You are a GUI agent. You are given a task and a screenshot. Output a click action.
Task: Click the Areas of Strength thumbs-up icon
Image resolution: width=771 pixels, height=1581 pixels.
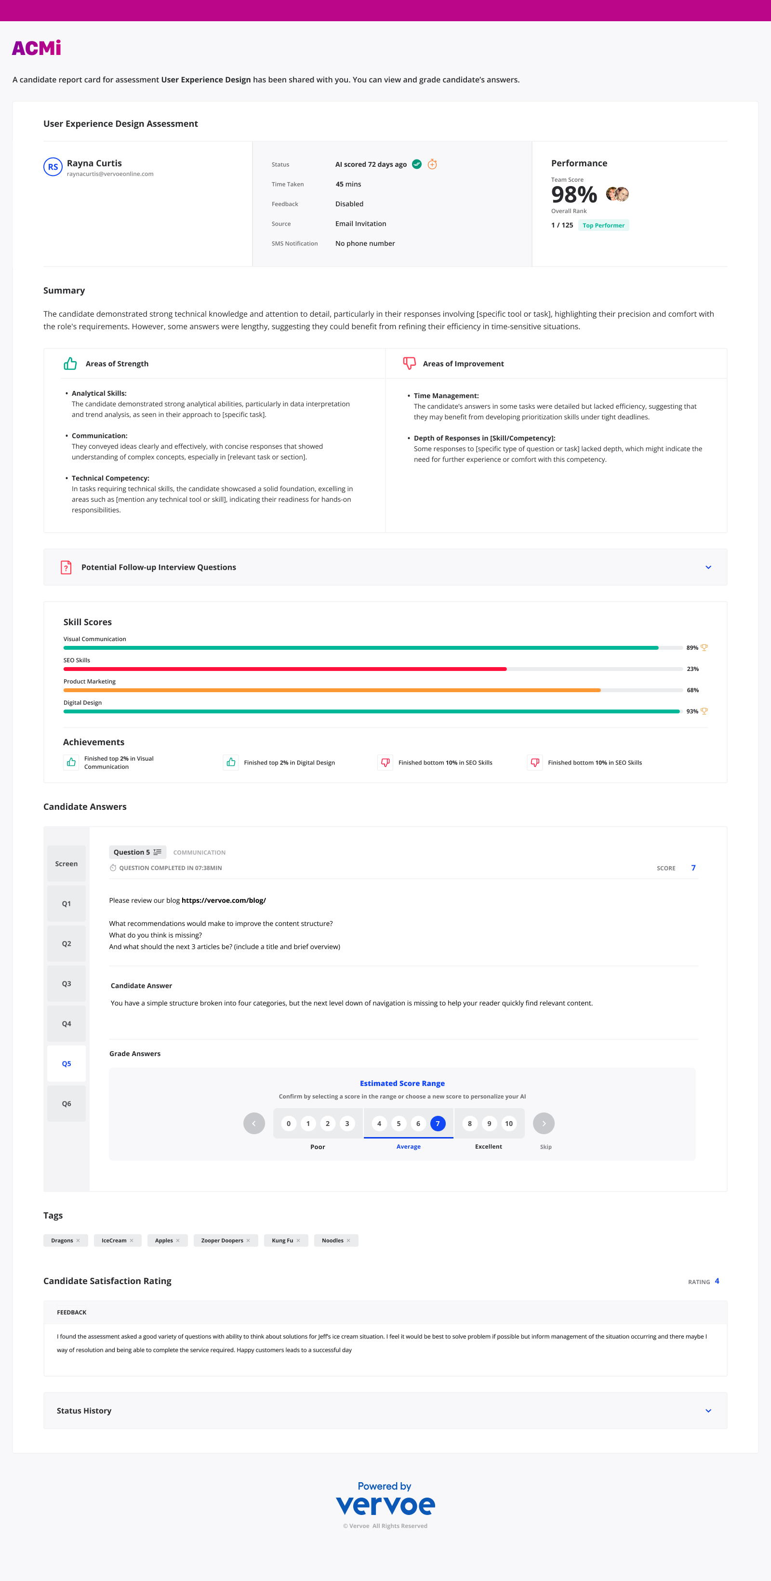(x=70, y=363)
